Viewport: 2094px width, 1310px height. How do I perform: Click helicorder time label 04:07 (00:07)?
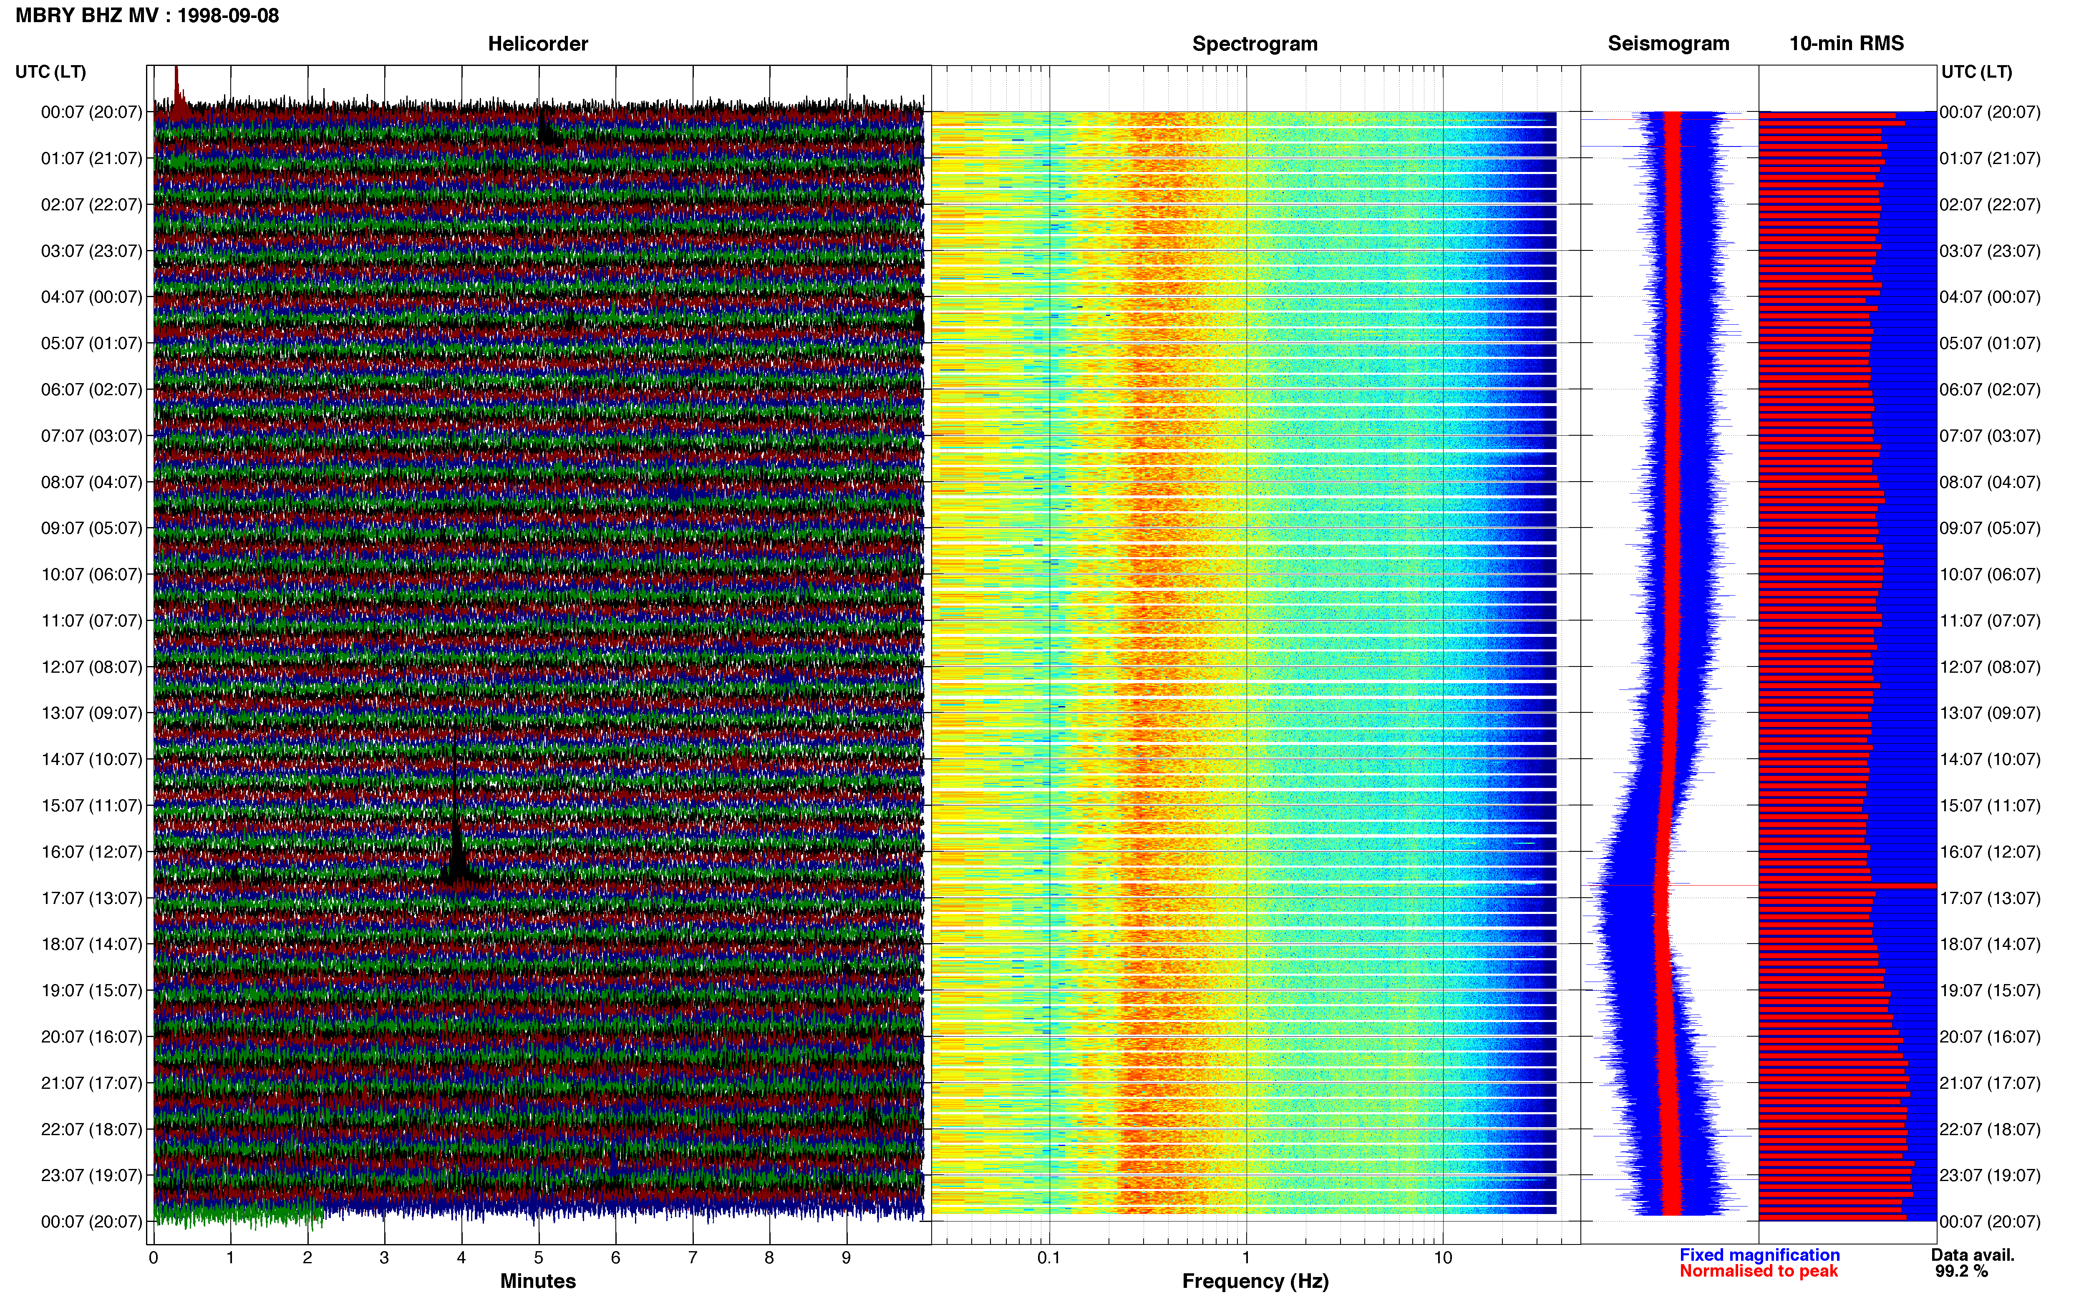91,297
